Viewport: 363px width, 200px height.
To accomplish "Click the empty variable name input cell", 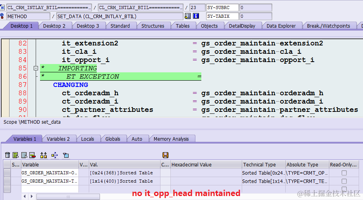I will (x=50, y=189).
